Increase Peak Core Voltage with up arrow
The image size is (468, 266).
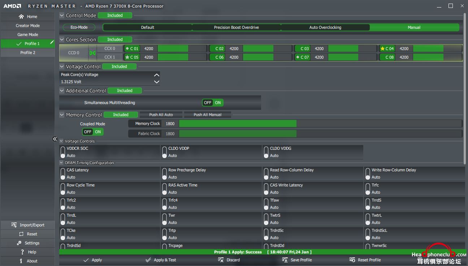click(156, 75)
